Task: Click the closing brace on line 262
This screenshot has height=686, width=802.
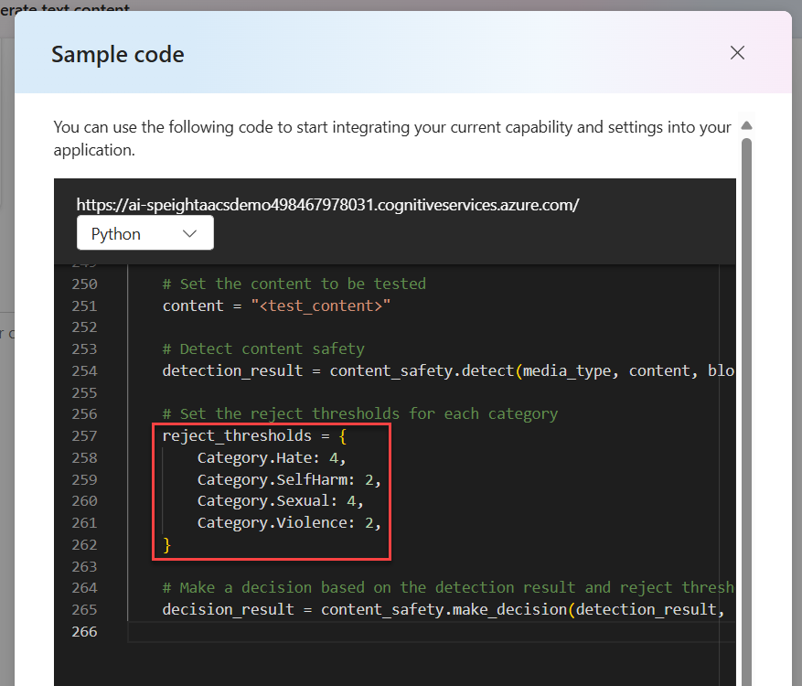Action: tap(166, 545)
